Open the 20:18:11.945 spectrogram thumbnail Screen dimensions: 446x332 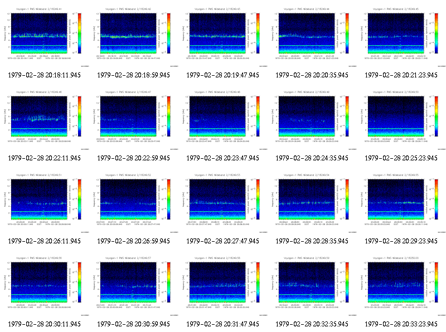(45, 37)
